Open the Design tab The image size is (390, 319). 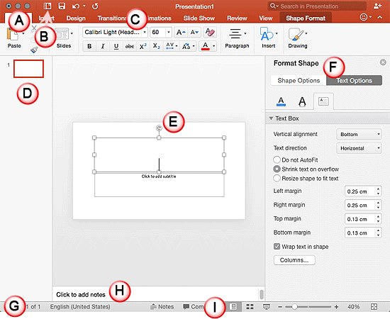coord(76,18)
